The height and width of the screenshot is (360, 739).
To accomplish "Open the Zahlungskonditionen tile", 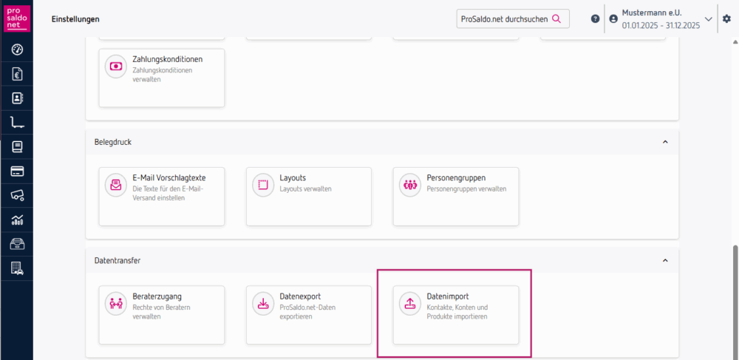I will click(161, 78).
